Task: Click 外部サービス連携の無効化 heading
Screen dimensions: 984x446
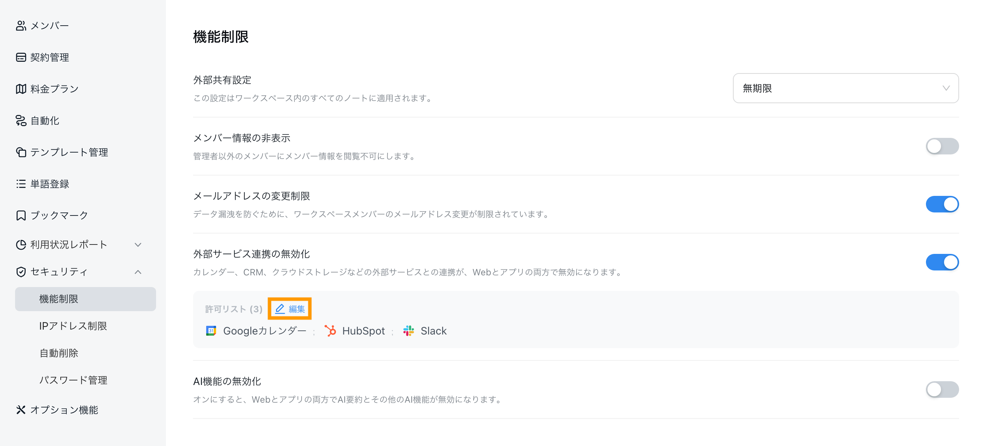Action: (251, 254)
